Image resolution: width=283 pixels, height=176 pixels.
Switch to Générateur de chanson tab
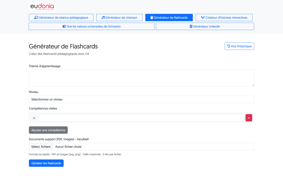coord(119,18)
